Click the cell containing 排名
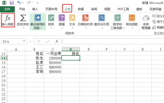The image size is (164, 103). tap(71, 54)
